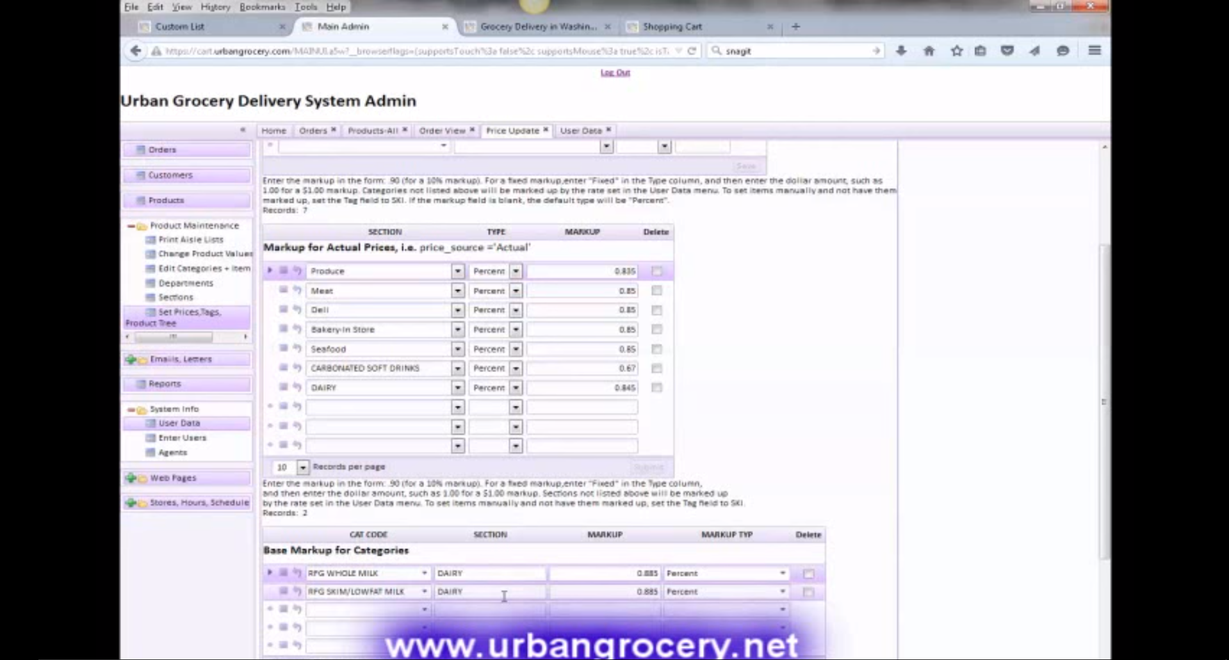Viewport: 1229px width, 660px height.
Task: Click the undo icon in the Bakery-In Store row
Action: [x=297, y=329]
